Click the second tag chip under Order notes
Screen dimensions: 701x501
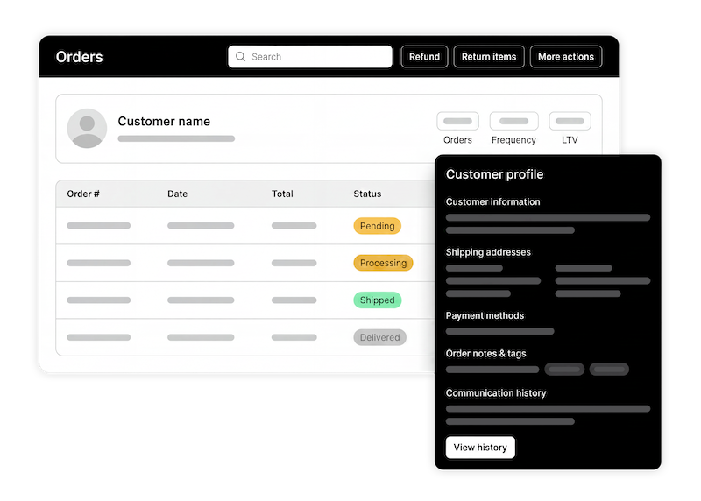click(609, 369)
